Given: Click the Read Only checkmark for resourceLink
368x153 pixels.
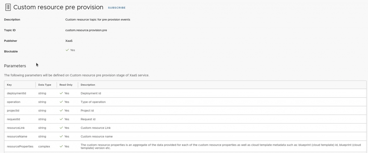Looking at the screenshot, I should 61,128.
